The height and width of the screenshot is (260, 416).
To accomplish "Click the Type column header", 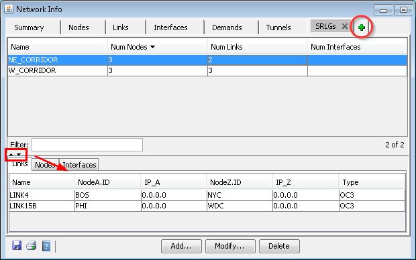I will pyautogui.click(x=372, y=182).
